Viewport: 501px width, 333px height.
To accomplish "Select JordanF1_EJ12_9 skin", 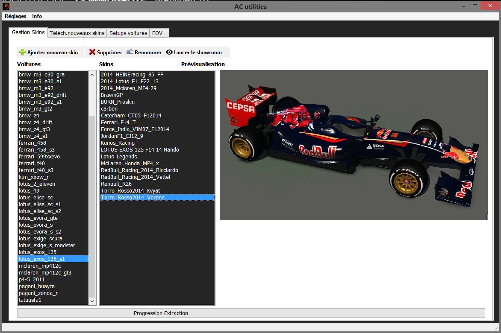I will 157,136.
